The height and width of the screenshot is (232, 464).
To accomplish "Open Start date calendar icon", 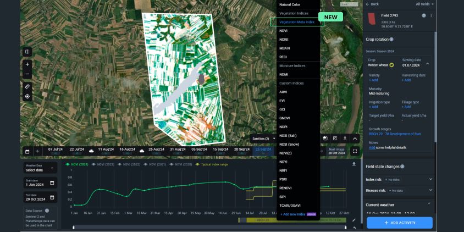I will 52,183.
